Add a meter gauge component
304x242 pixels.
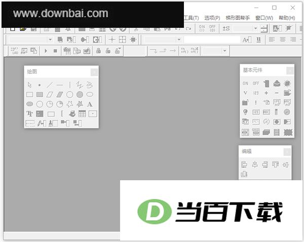coord(266,122)
